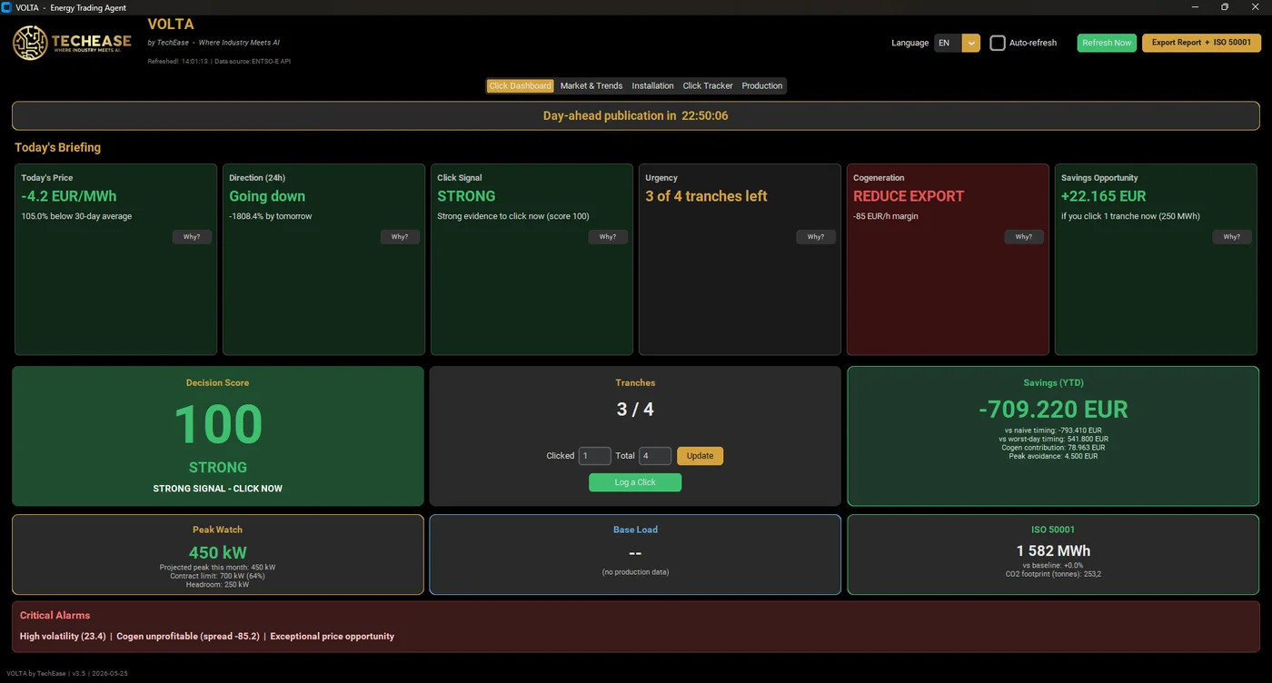Go to the Installation tab
The height and width of the screenshot is (683, 1272).
pyautogui.click(x=653, y=85)
